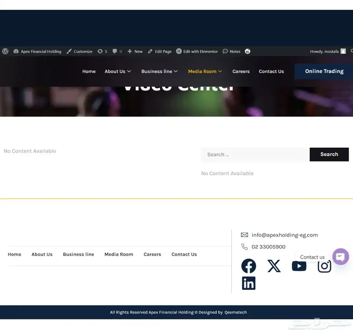This screenshot has height=333, width=353.
Task: Open the WordPress logo menu
Action: pos(5,51)
